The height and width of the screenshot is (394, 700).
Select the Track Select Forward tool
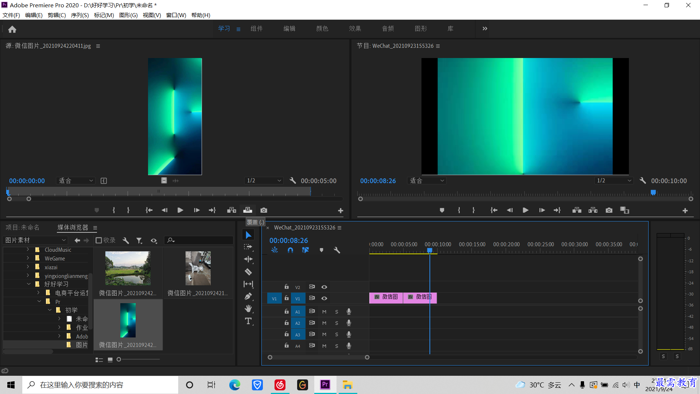(248, 247)
